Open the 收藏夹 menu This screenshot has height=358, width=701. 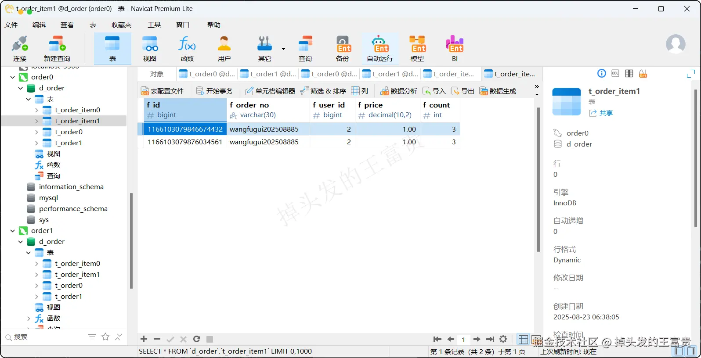(122, 25)
